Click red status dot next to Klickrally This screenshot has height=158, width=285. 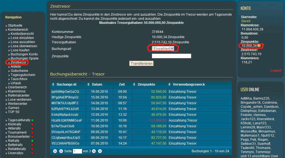tap(32, 124)
